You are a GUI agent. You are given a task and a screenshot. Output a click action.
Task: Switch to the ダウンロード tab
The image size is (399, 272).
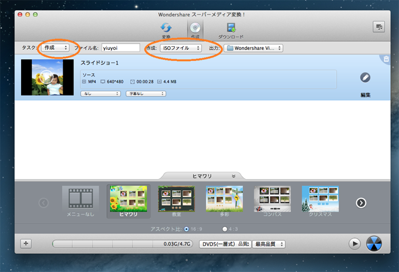231,30
